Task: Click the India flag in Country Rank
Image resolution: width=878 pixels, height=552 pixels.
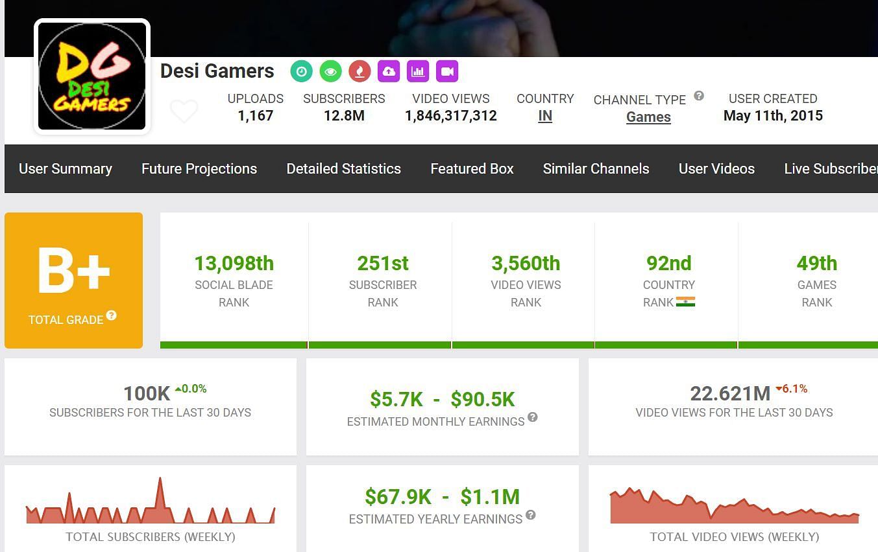Action: point(685,302)
